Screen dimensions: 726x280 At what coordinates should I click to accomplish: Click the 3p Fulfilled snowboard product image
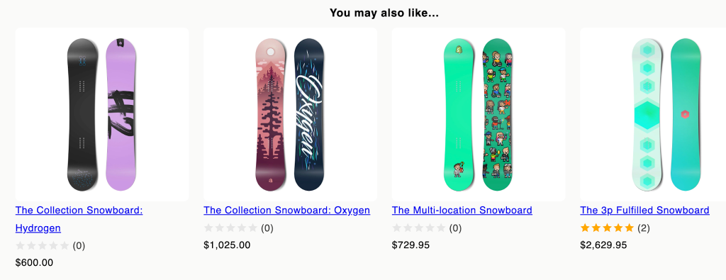coord(653,114)
